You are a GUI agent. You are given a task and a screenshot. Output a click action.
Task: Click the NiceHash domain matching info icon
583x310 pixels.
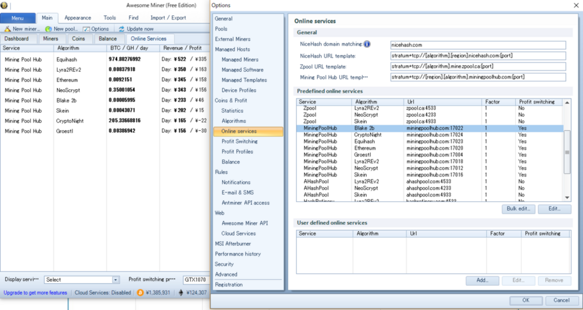[x=367, y=44]
